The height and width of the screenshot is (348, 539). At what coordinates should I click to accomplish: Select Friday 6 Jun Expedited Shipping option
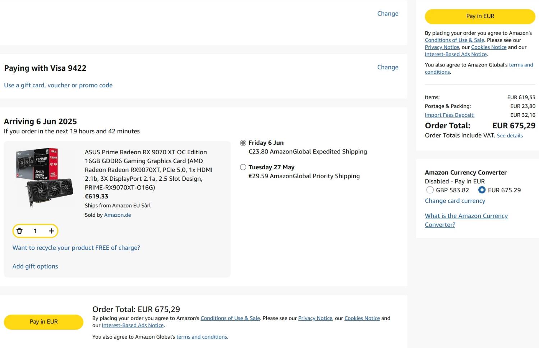(x=243, y=143)
